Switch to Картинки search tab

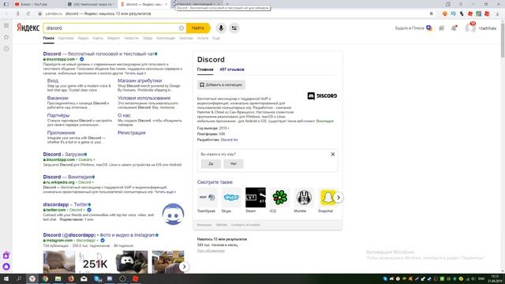point(65,38)
